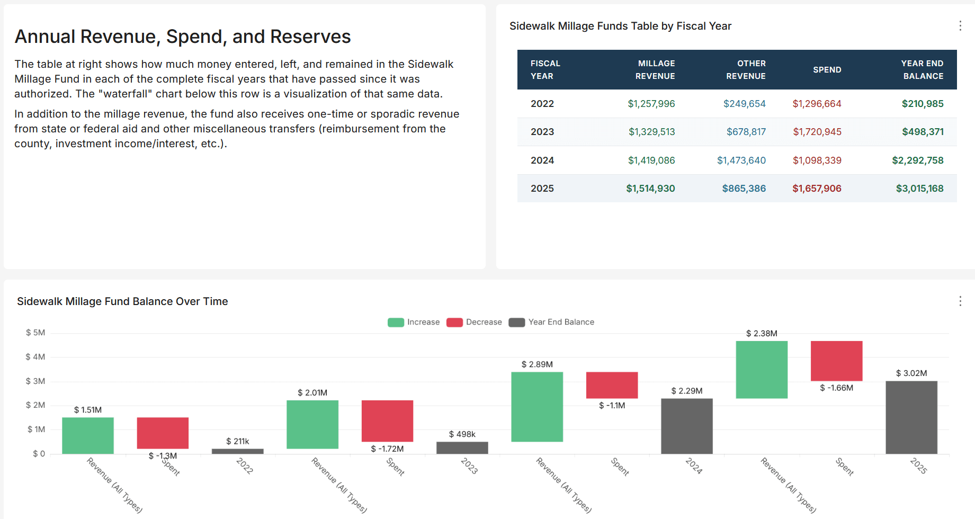975x519 pixels.
Task: Select the 2023 fiscal year row label
Action: (x=542, y=132)
